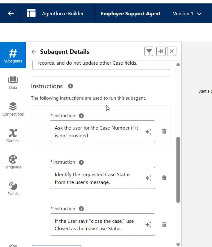Screen dimensions: 212x247
Task: Click the vertical scrollbar thumb
Action: click(178, 170)
